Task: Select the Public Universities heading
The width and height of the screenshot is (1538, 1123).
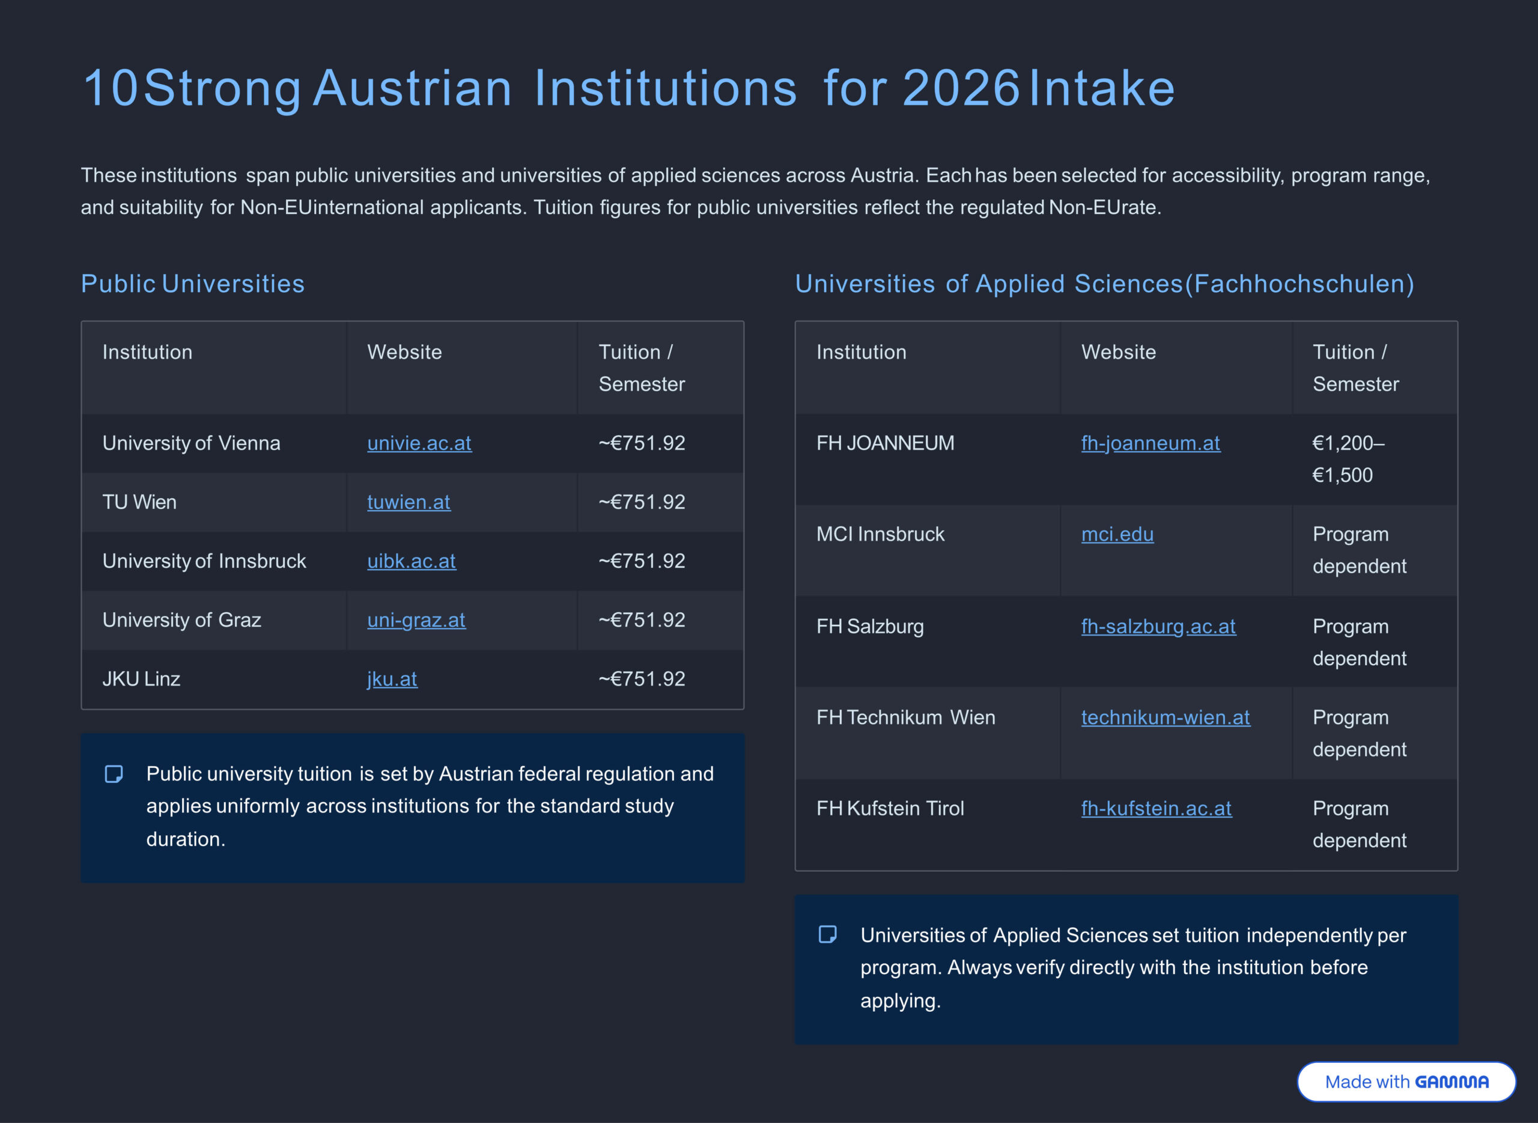Action: (193, 284)
